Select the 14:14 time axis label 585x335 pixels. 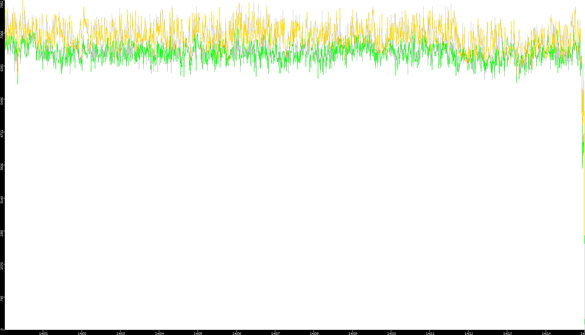[546, 333]
